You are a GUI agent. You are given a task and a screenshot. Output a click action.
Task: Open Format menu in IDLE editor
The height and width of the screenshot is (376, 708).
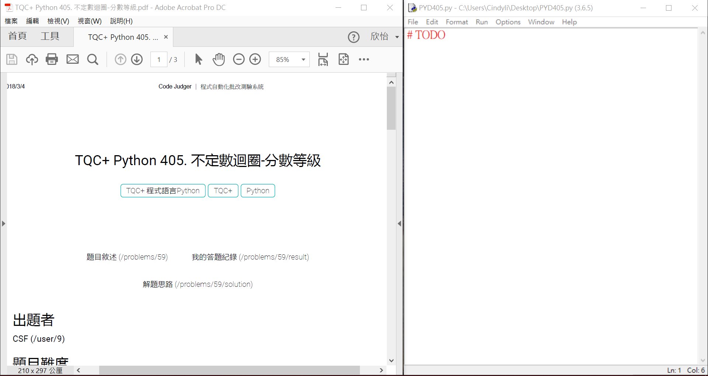click(x=457, y=22)
